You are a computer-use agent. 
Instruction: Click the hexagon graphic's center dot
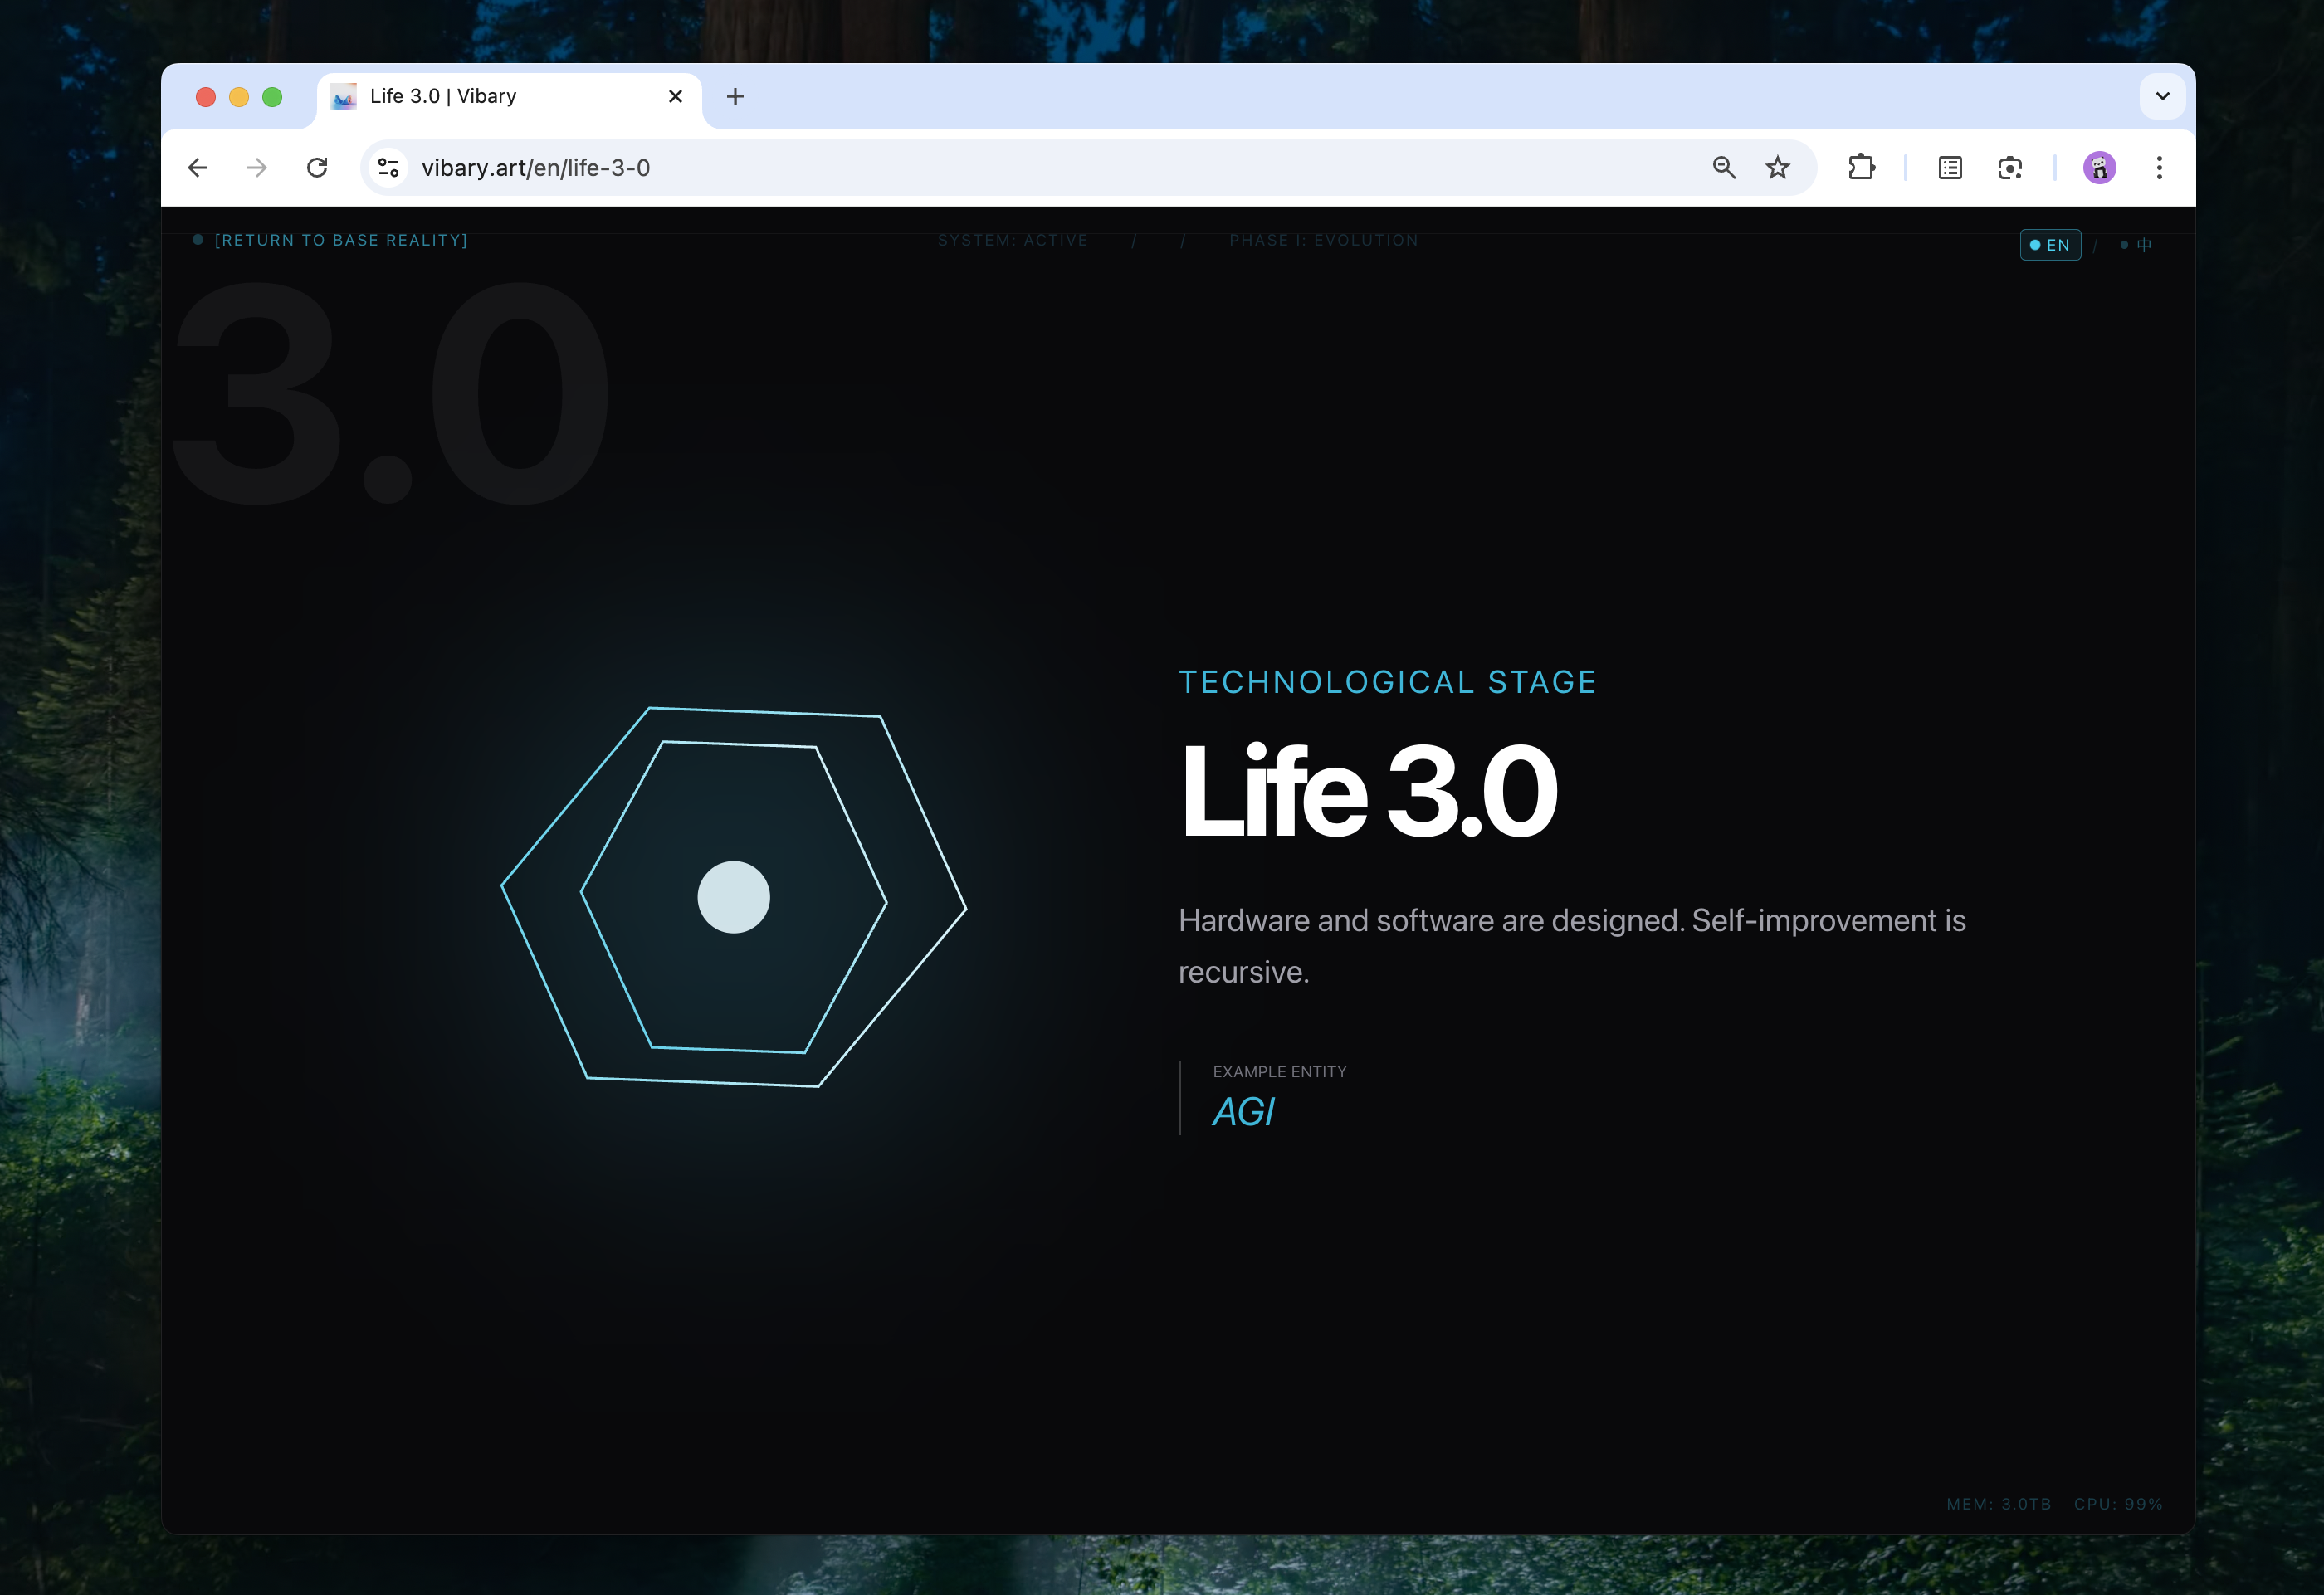[x=733, y=897]
